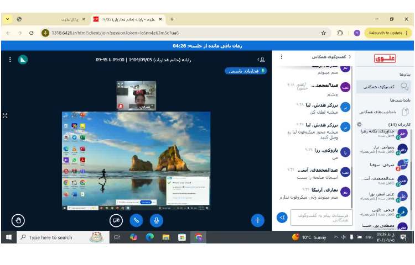This screenshot has width=415, height=265.
Task: Click the talking indicator for فخاریان
Action: pyautogui.click(x=246, y=71)
